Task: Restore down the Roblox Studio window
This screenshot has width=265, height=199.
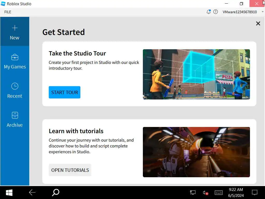Action: (x=241, y=4)
